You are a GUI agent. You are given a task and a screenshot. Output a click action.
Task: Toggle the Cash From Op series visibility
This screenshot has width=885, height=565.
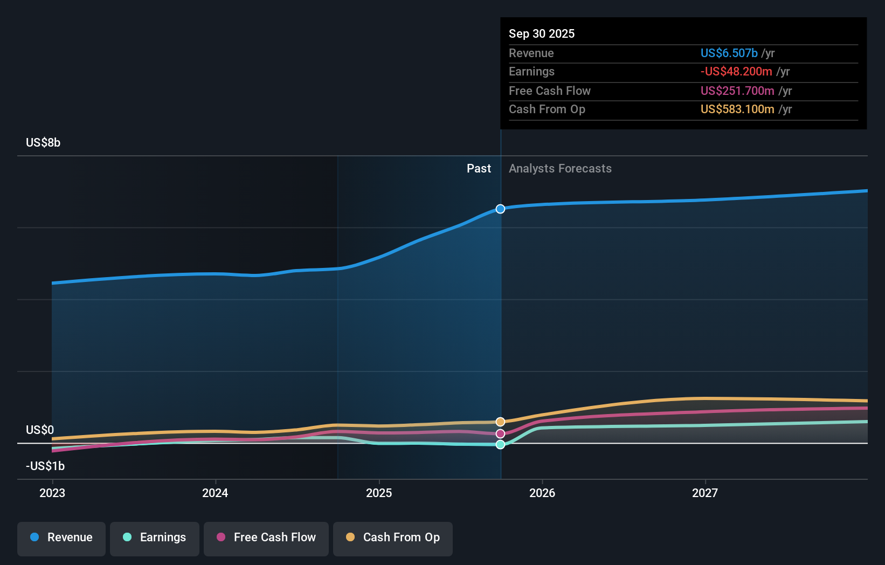point(393,538)
